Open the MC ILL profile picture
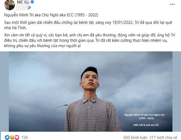The image size is (181, 140). [x=10, y=5]
